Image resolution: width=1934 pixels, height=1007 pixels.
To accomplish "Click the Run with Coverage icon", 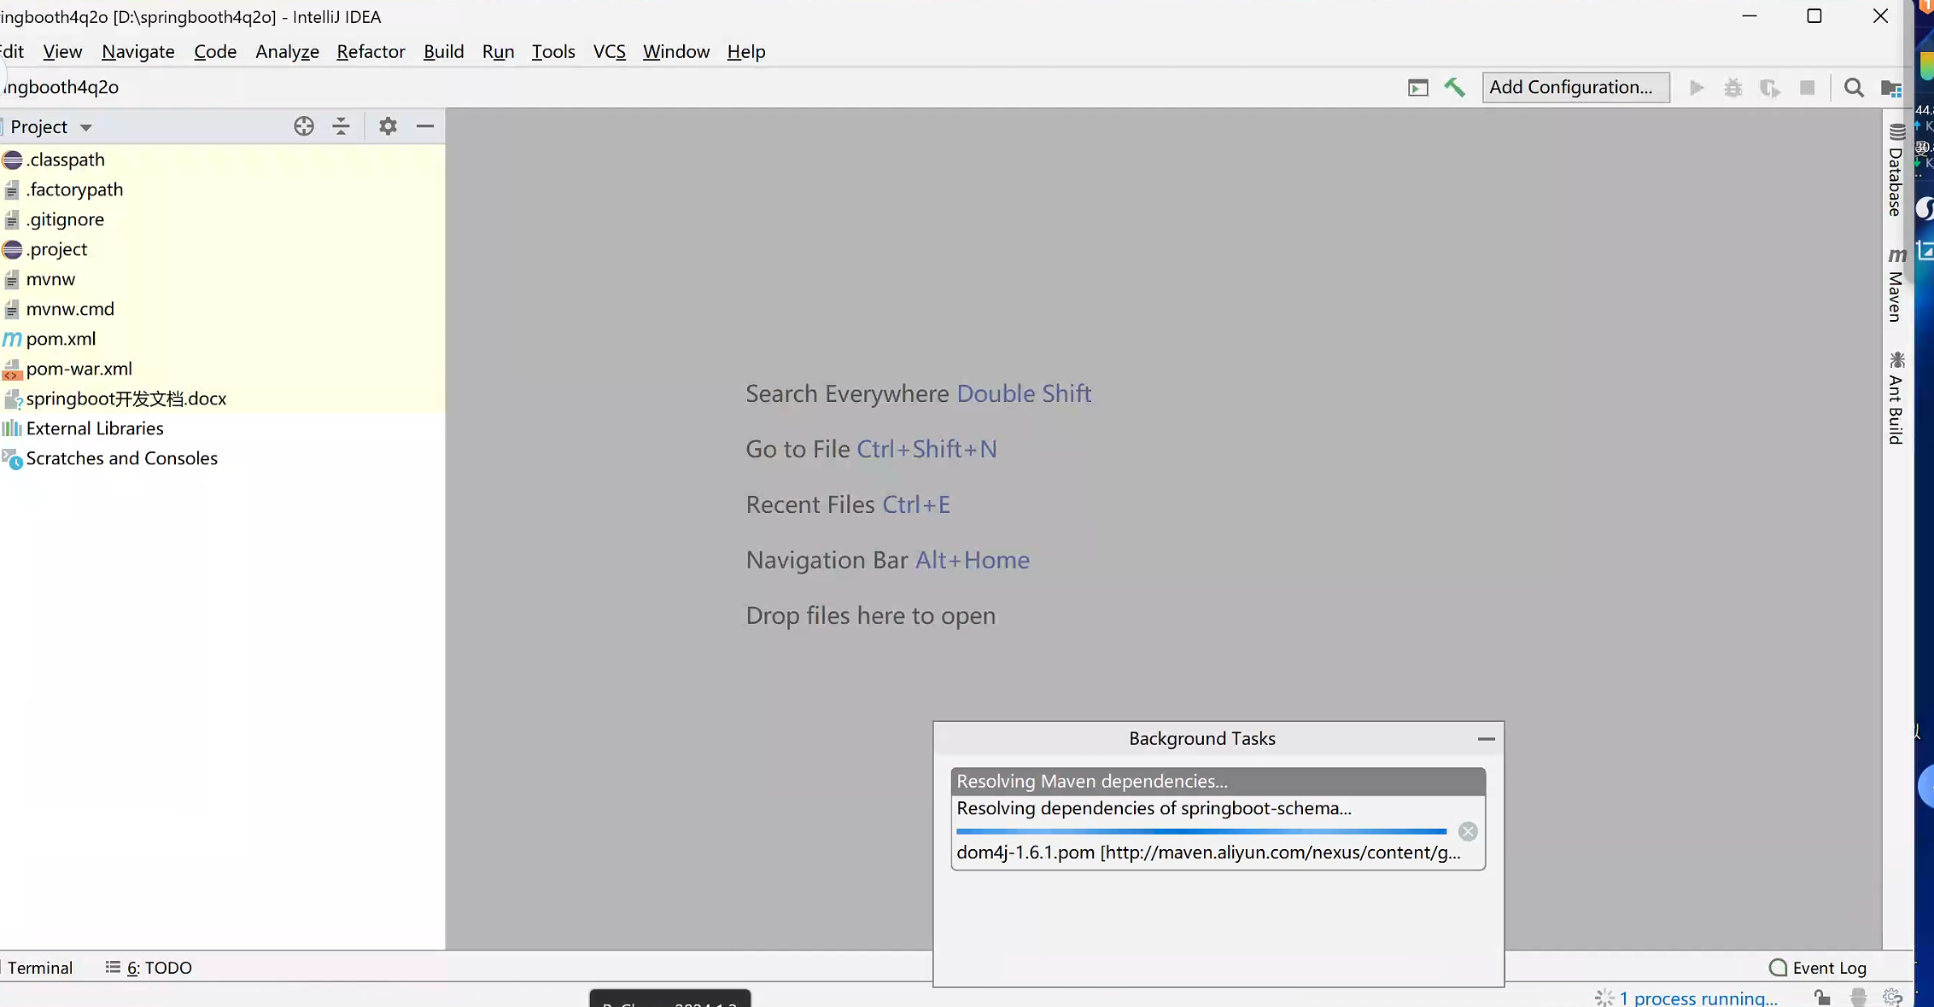I will click(x=1769, y=88).
